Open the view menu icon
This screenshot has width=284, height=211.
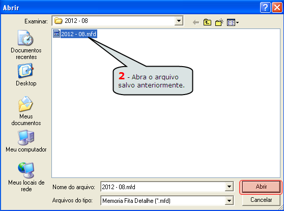click(233, 22)
